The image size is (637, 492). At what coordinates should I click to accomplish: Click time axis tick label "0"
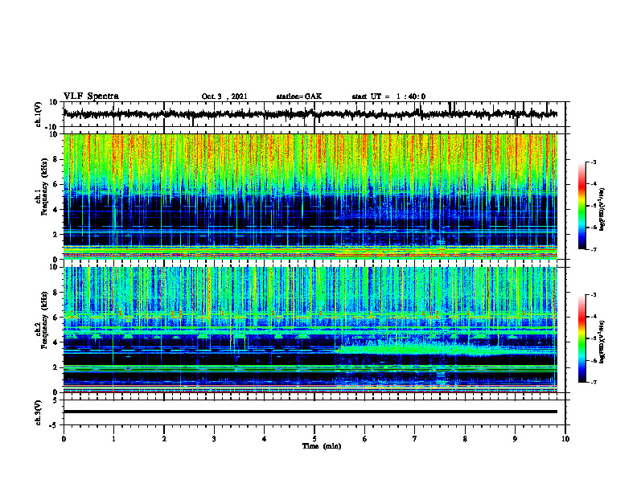64,439
